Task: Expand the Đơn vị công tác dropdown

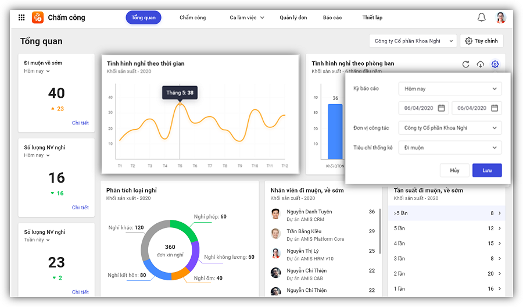Action: pyautogui.click(x=450, y=128)
